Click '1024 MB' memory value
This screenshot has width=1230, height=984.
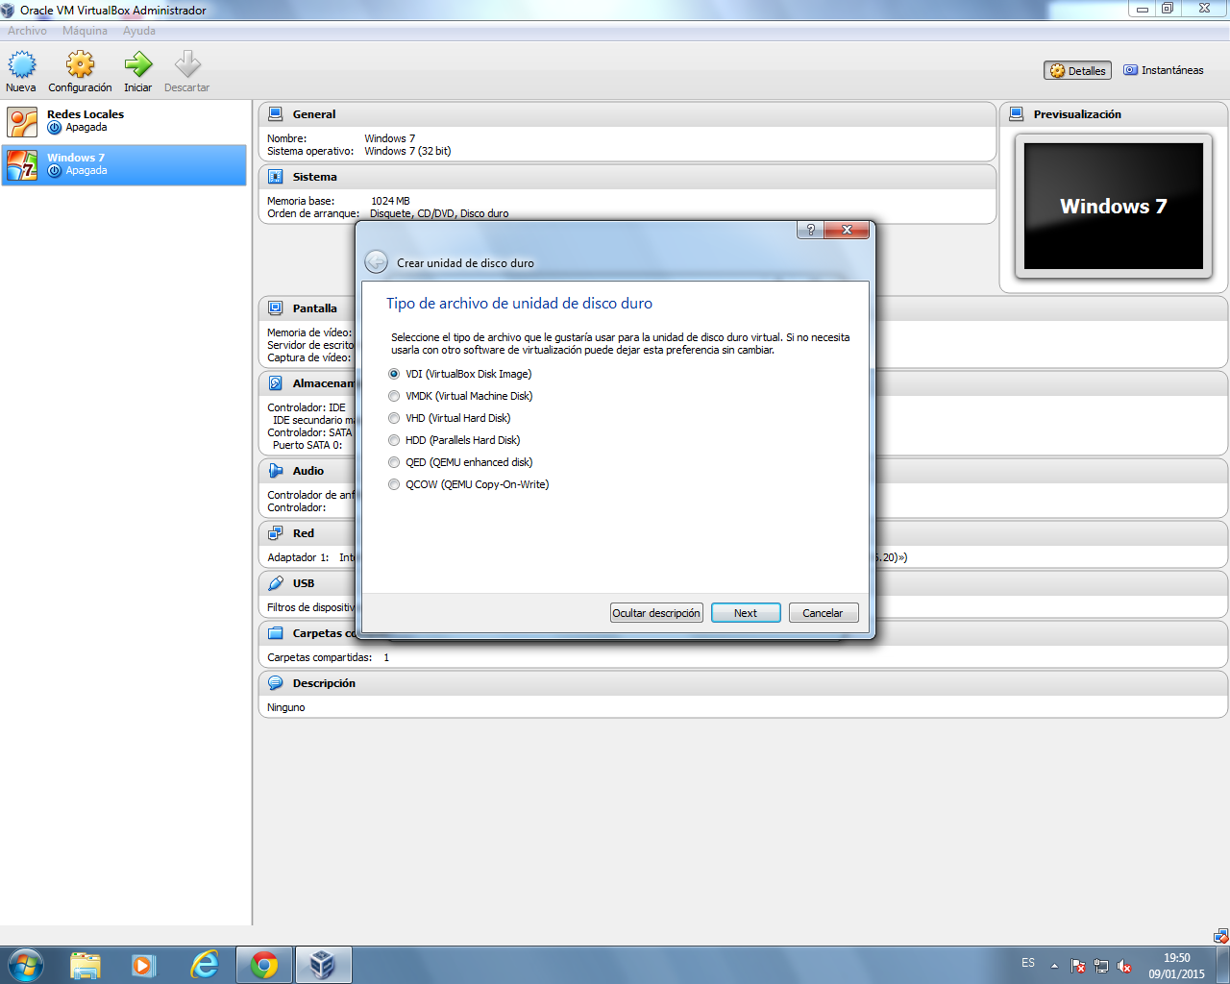[x=390, y=201]
